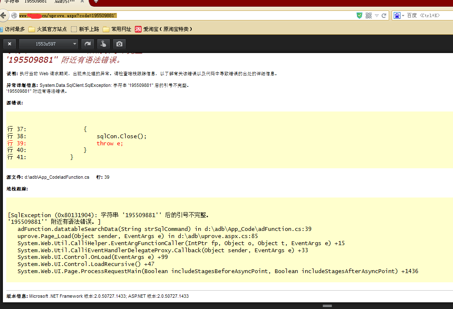Image resolution: width=453 pixels, height=309 pixels.
Task: Click the 'sqlCon.Close();' code line
Action: coord(121,137)
